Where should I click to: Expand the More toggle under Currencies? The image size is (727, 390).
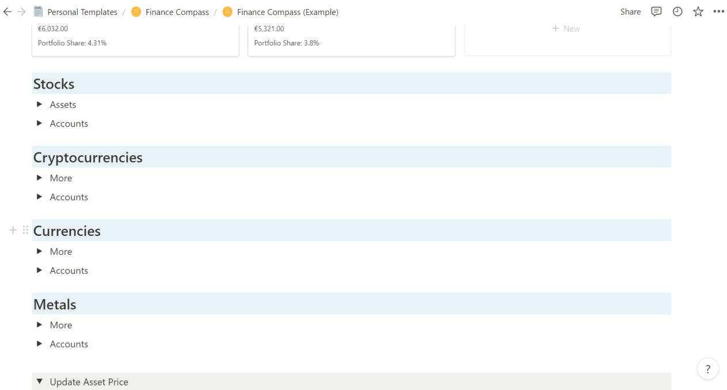tap(39, 252)
